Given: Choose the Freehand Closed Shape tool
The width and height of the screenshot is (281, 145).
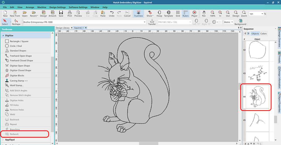Looking at the screenshot, I should pos(21,60).
